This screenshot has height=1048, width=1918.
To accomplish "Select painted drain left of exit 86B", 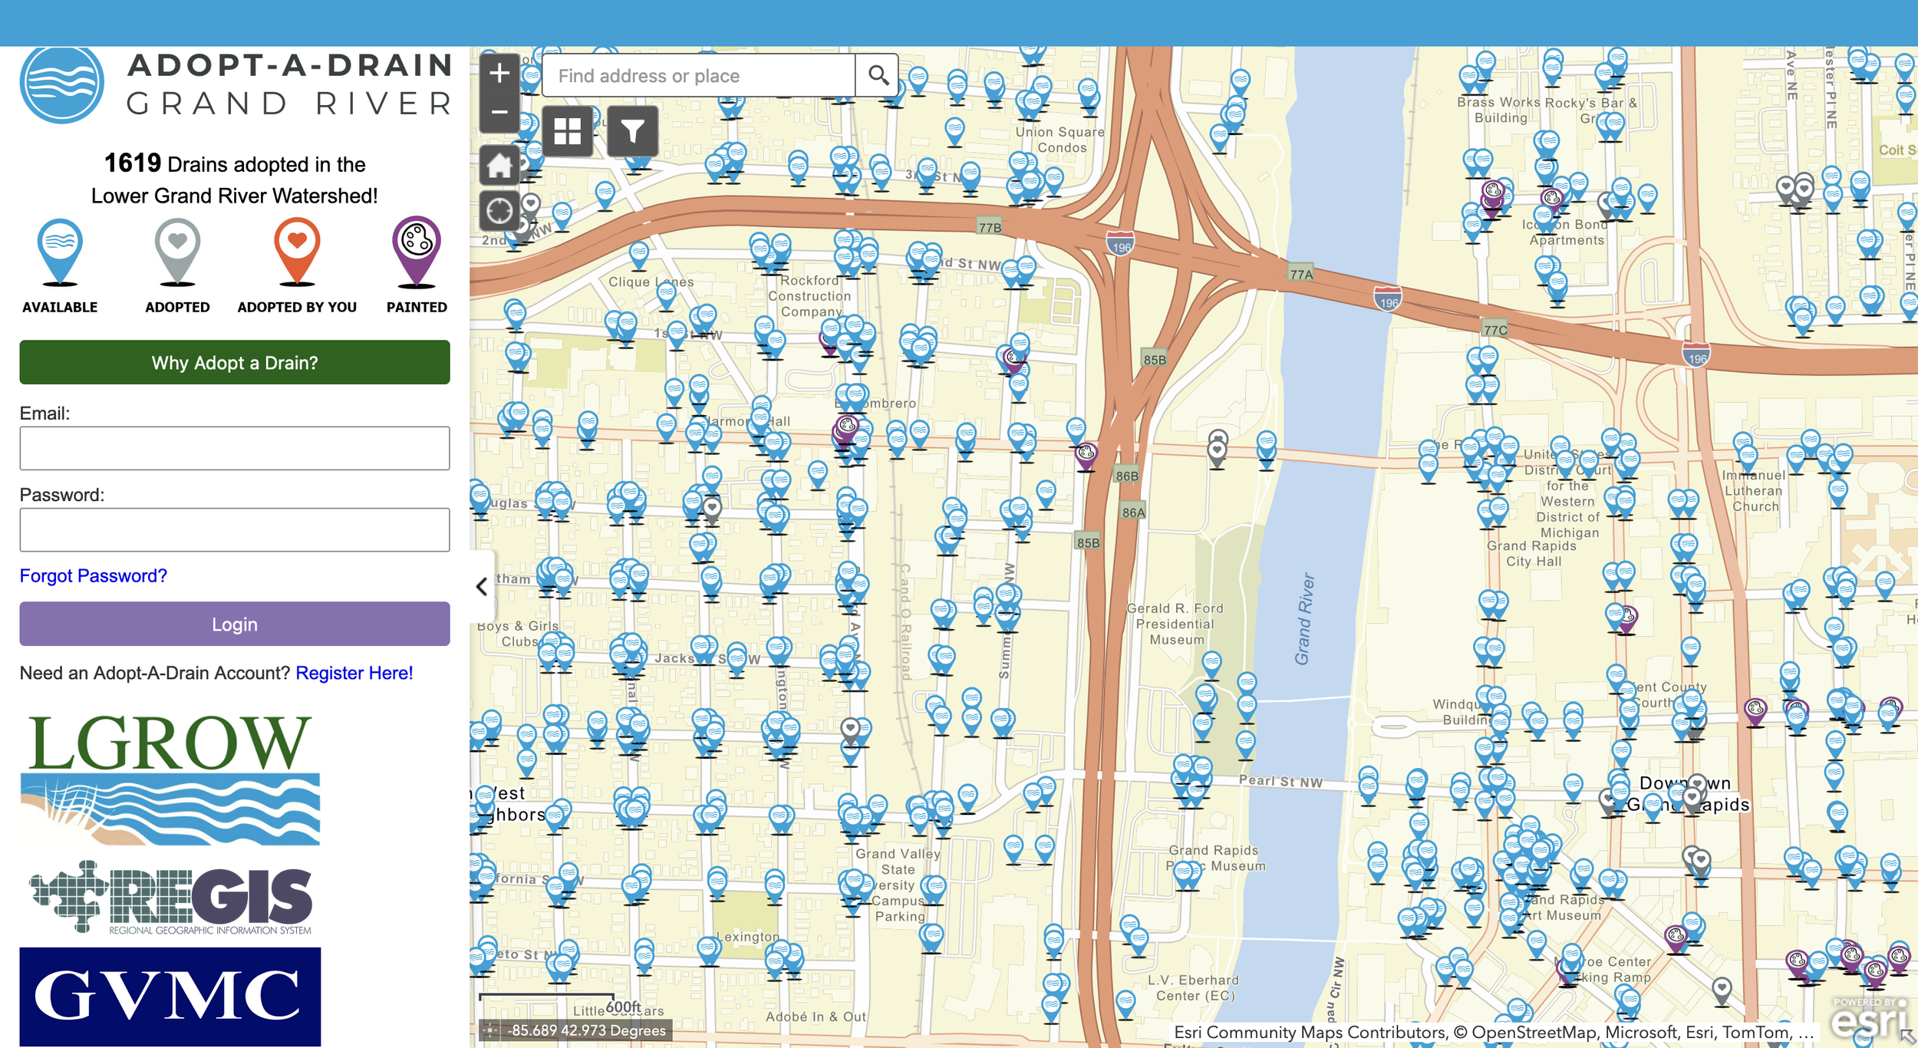I will pyautogui.click(x=1086, y=455).
